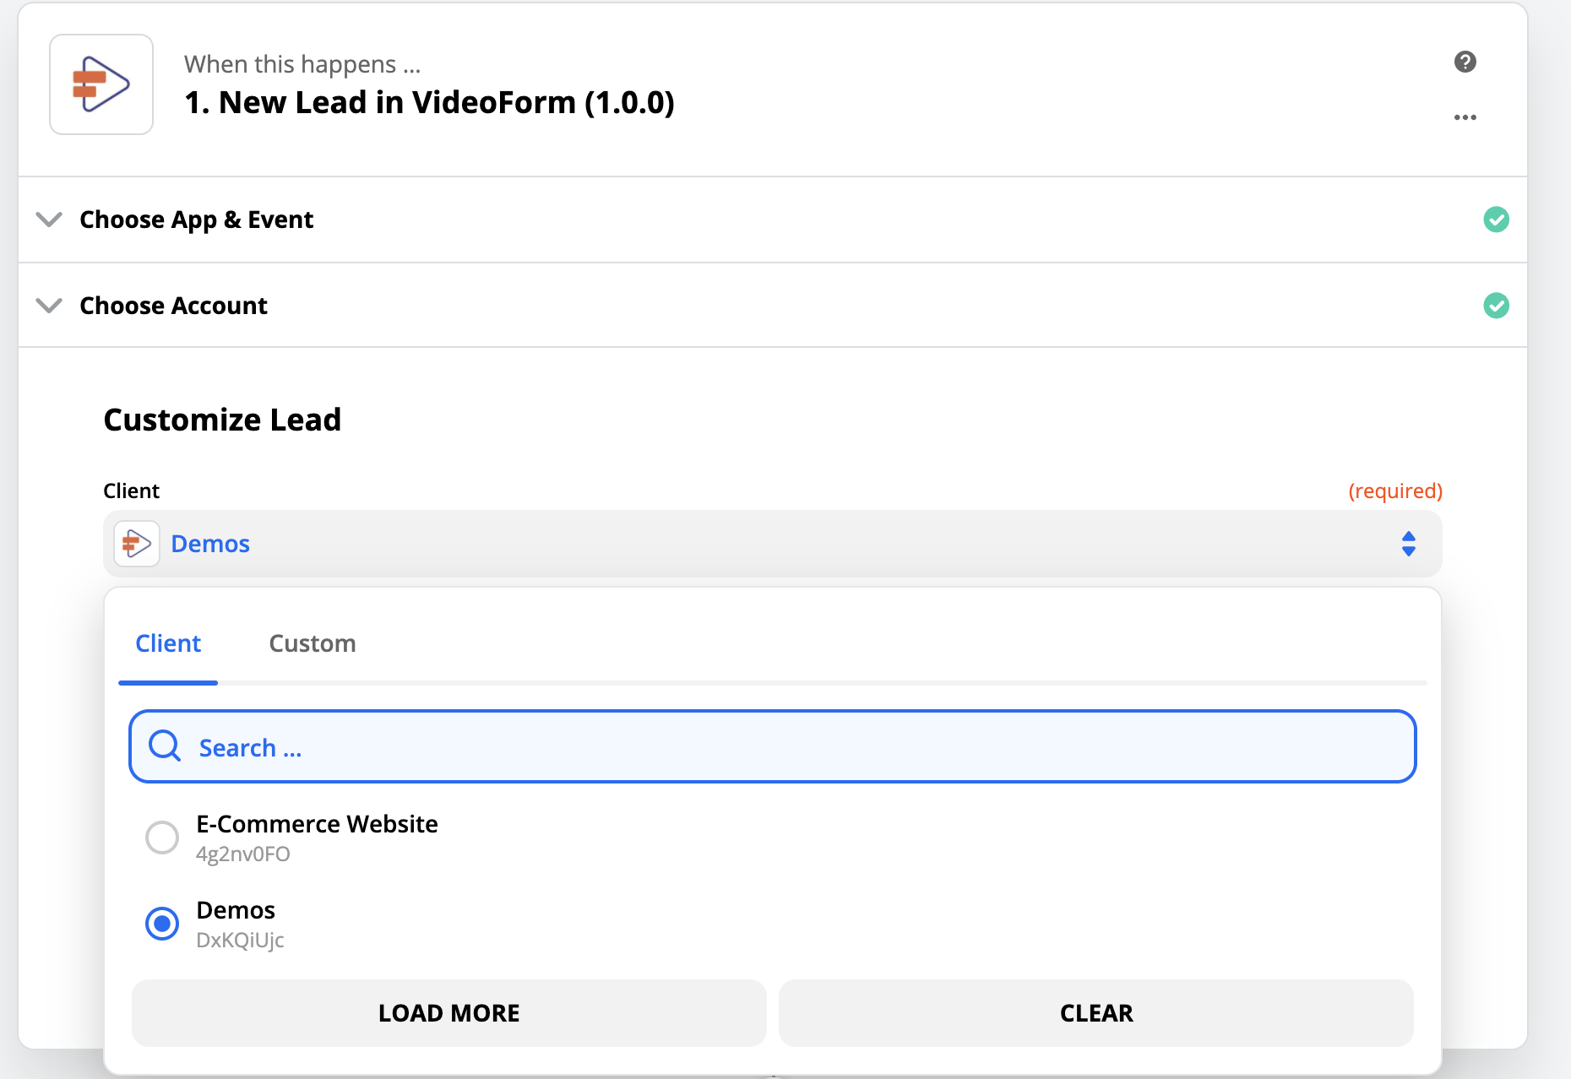
Task: Click the magnifying glass search icon
Action: click(165, 746)
